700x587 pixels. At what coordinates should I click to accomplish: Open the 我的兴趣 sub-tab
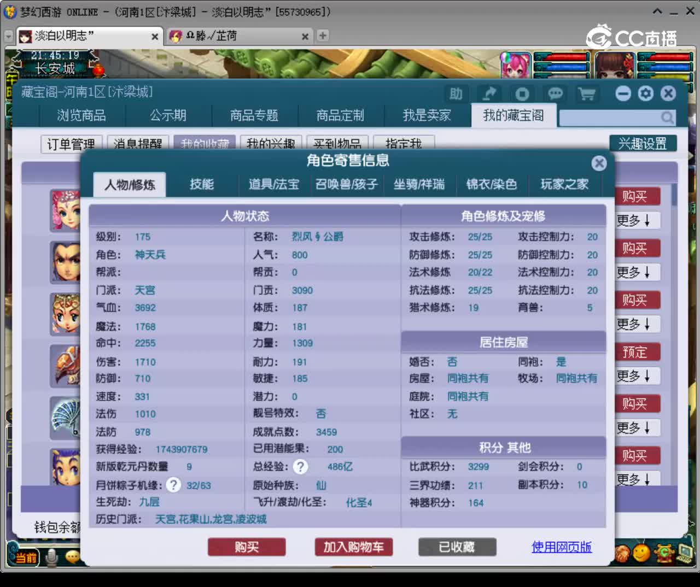(271, 143)
